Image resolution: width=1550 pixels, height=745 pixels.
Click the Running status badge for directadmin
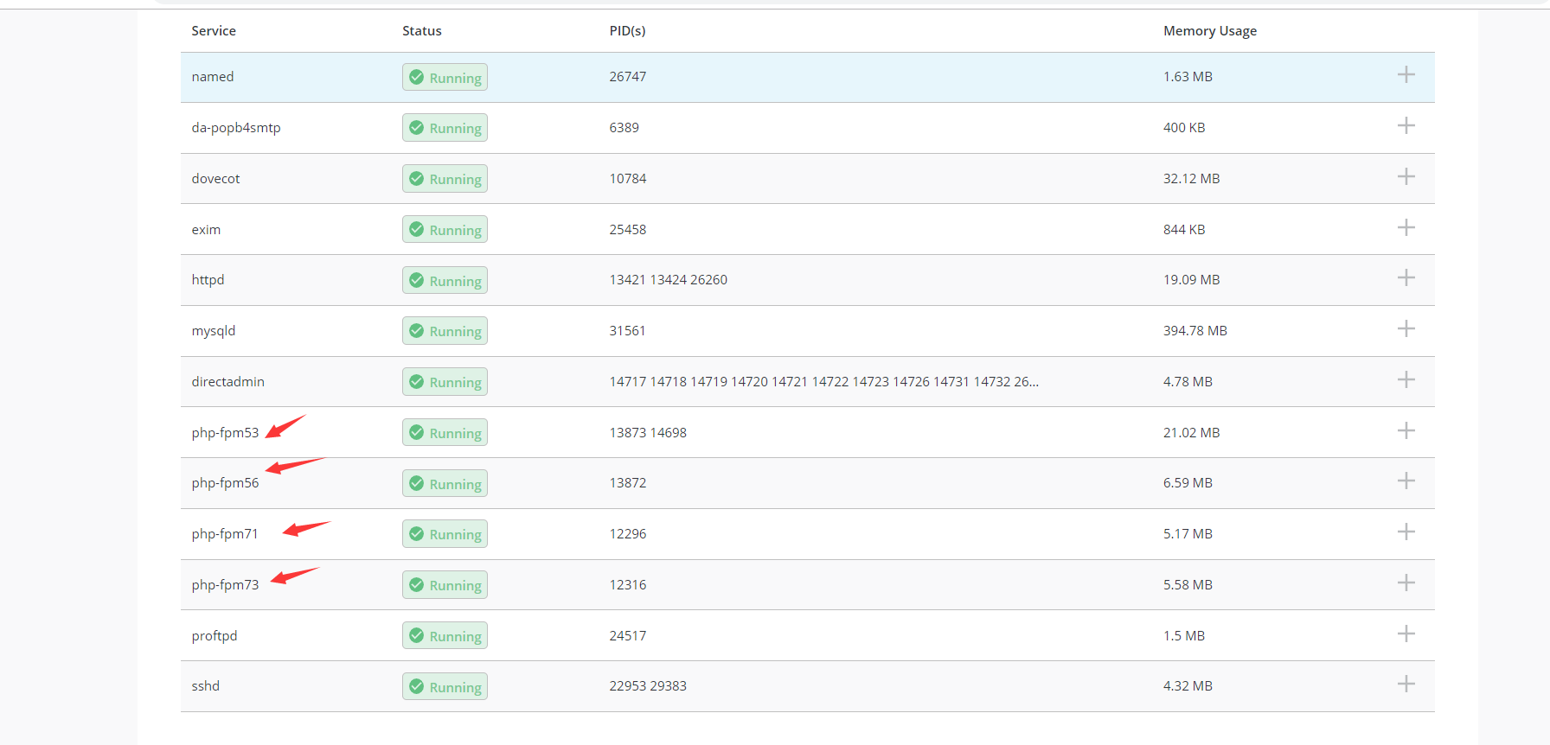[445, 382]
